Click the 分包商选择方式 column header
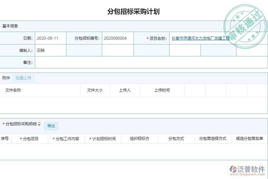Image resolution: width=268 pixels, height=179 pixels. coord(213,139)
